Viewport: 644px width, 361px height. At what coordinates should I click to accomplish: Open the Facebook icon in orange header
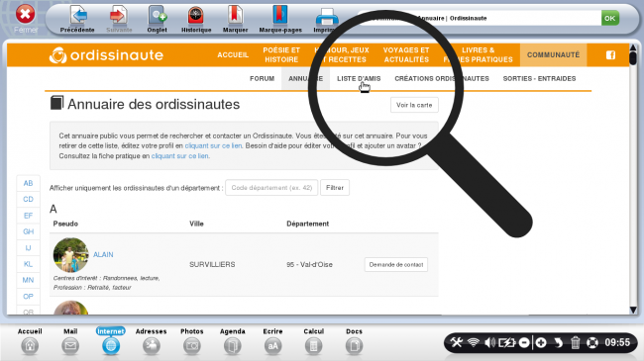(610, 55)
